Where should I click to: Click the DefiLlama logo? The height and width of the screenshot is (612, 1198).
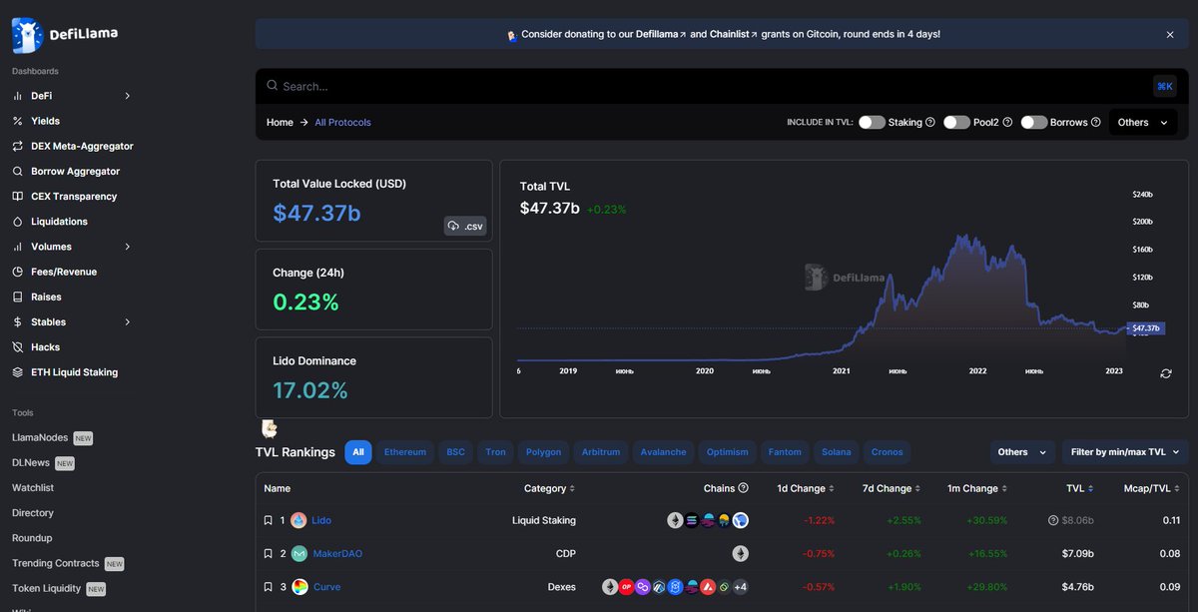65,35
